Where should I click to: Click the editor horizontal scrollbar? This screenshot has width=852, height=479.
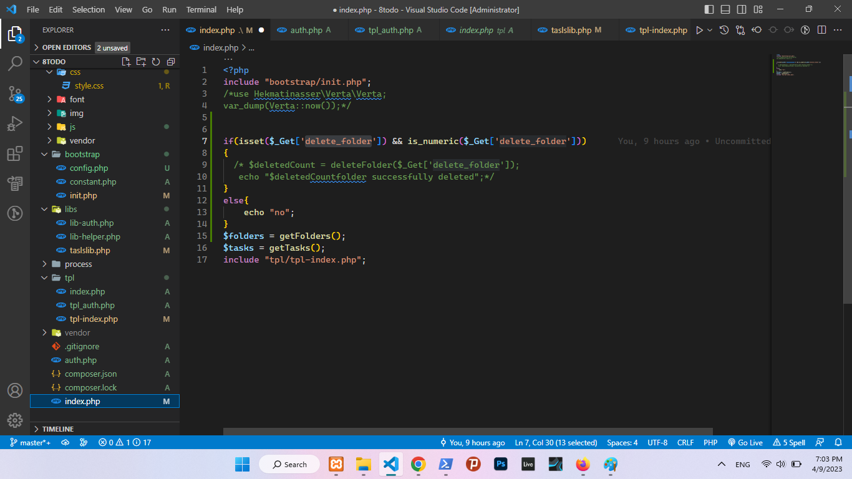pyautogui.click(x=468, y=431)
